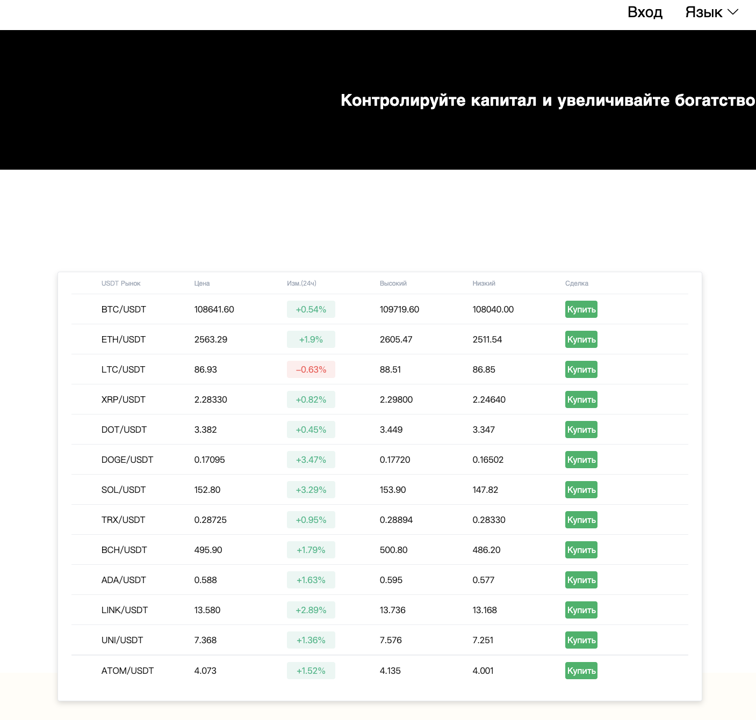Expand the Язык language dropdown
756x720 pixels.
click(x=712, y=12)
